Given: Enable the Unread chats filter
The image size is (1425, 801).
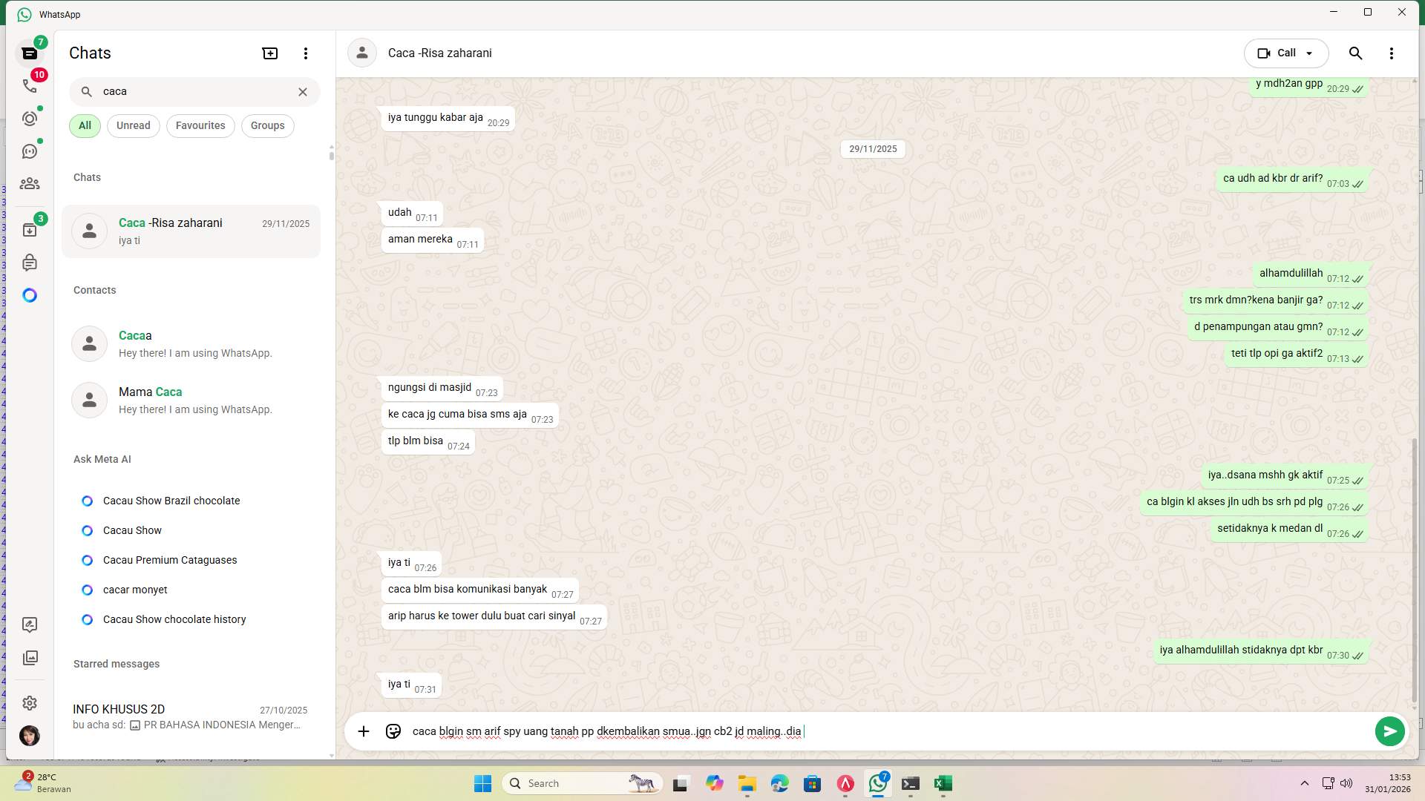Looking at the screenshot, I should [133, 125].
